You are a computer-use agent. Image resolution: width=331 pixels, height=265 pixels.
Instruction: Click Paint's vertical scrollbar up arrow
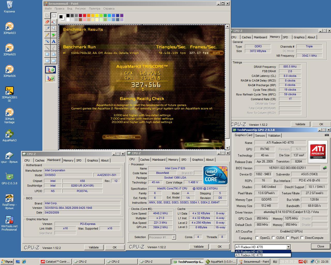pos(227,26)
